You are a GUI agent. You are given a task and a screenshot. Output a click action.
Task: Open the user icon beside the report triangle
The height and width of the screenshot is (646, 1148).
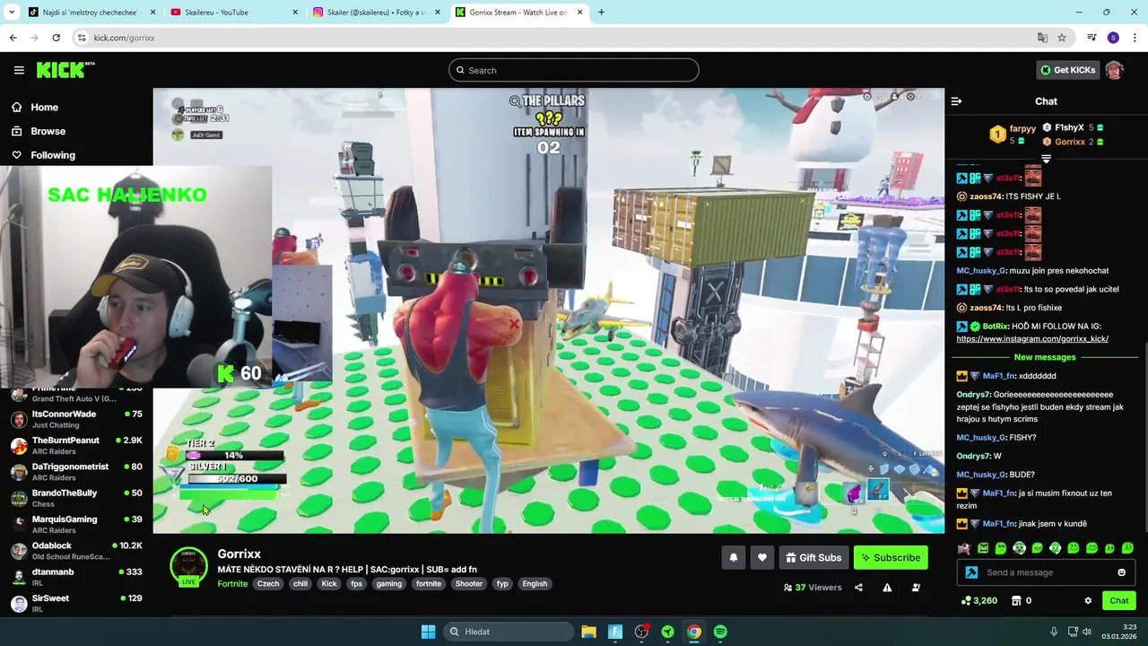click(916, 588)
